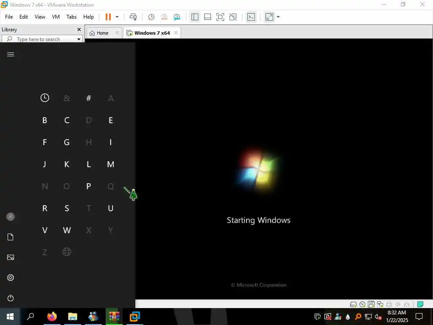433x325 pixels.
Task: Open the power options dropdown arrow
Action: 117,17
